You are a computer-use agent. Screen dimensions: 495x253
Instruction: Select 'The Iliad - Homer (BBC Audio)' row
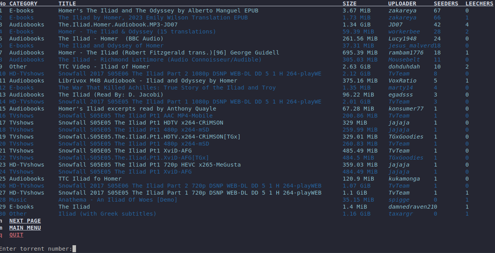click(111, 39)
